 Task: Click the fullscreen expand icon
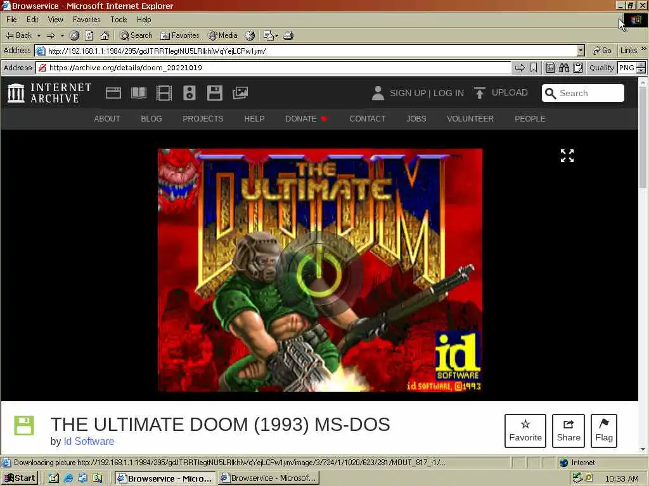click(x=567, y=156)
